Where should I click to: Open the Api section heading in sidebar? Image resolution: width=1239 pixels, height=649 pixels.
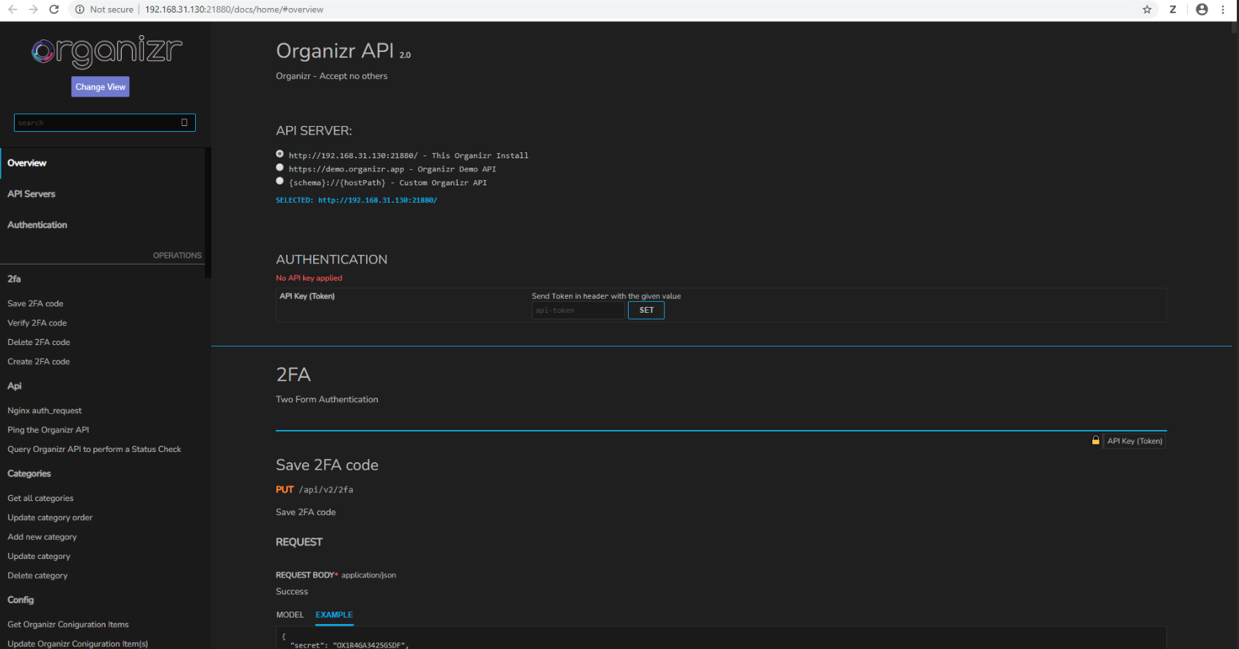(15, 385)
